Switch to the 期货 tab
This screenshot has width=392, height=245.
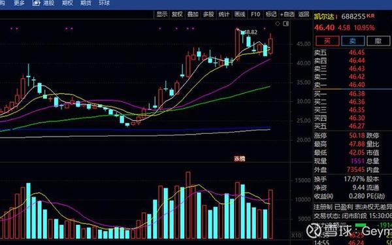[86, 3]
